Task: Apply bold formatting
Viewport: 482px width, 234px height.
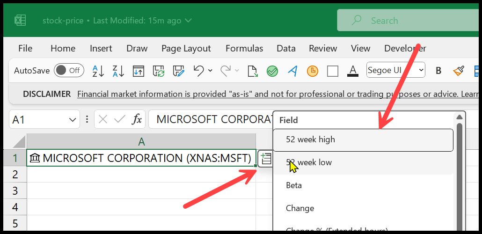Action: [438, 71]
